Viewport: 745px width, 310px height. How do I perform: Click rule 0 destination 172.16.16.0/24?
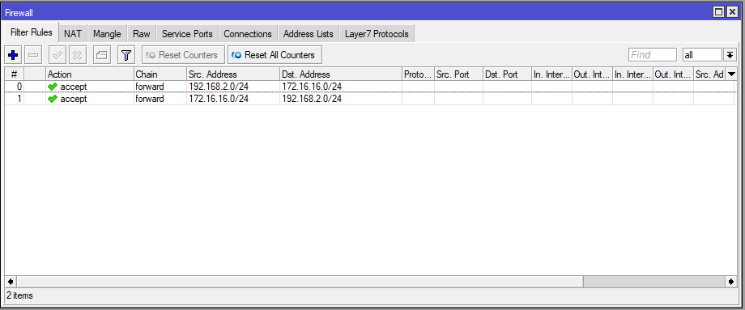tap(311, 87)
